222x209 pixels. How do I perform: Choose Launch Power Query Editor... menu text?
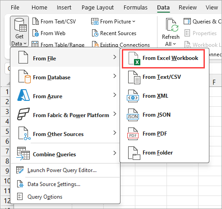point(62,170)
